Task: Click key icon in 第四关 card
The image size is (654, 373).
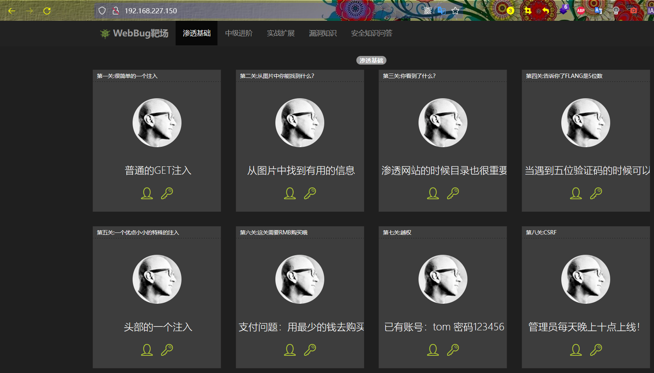Action: tap(596, 193)
